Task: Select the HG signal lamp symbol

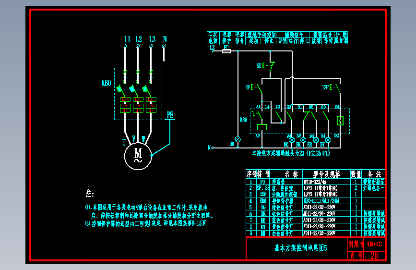Action: click(292, 140)
